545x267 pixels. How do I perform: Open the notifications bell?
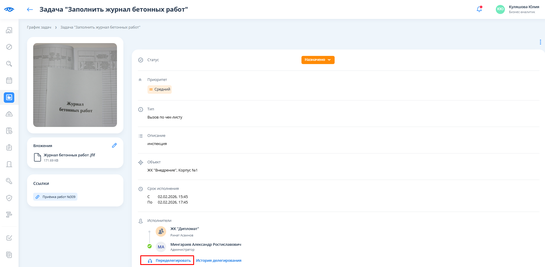479,9
